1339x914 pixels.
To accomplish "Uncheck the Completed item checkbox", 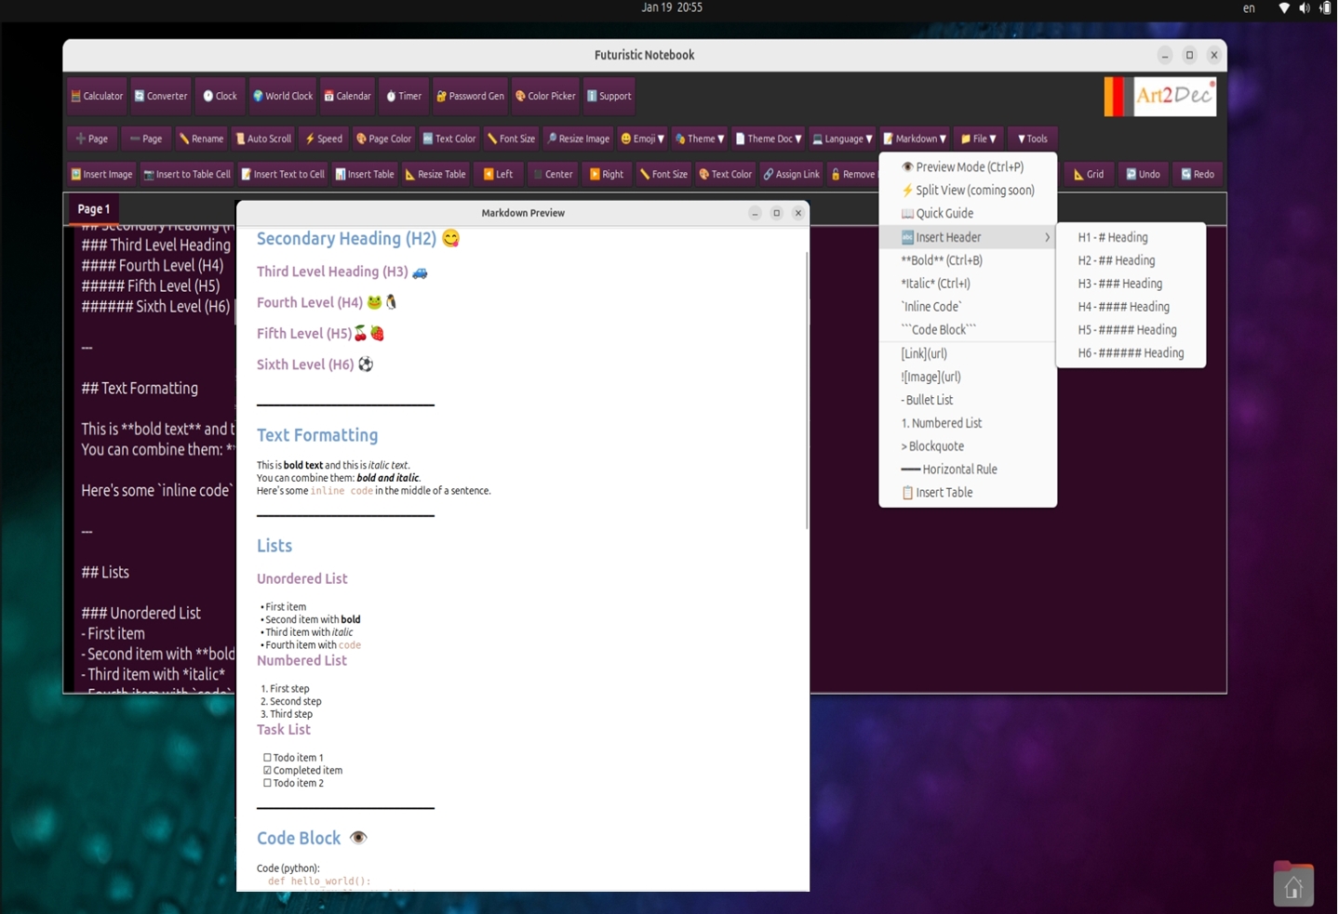I will pyautogui.click(x=266, y=771).
